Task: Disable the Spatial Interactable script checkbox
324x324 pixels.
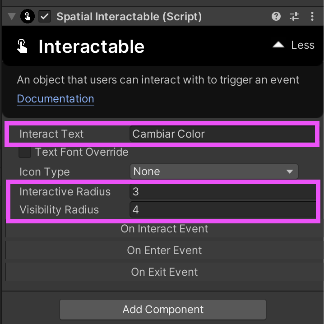Action: click(45, 16)
